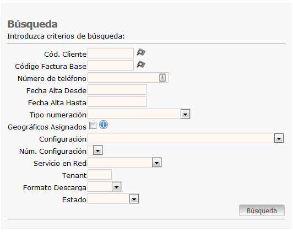Click contact icon inside Número de teléfono field
The width and height of the screenshot is (293, 232).
(162, 77)
